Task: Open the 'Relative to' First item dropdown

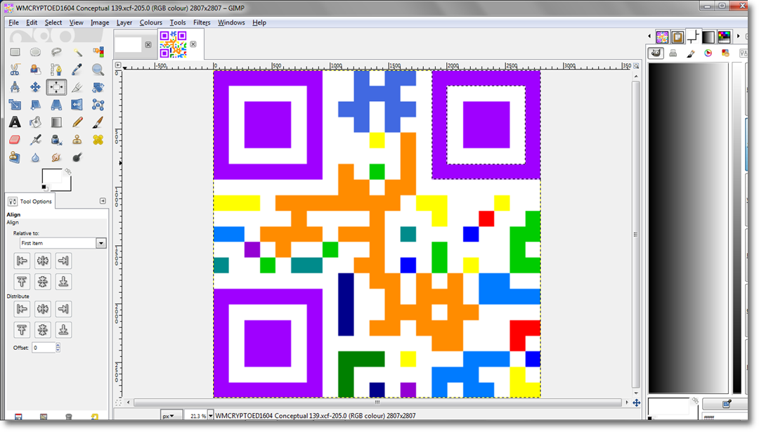Action: (x=63, y=243)
